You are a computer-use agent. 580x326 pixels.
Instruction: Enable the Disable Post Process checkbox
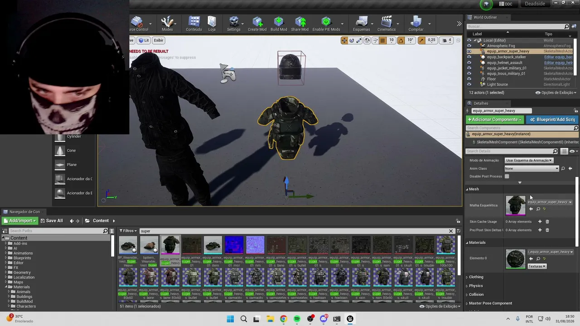(x=507, y=176)
